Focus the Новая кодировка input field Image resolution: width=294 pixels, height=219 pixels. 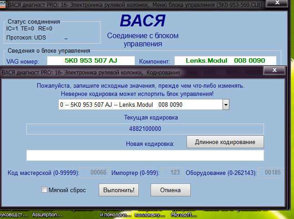(145, 155)
